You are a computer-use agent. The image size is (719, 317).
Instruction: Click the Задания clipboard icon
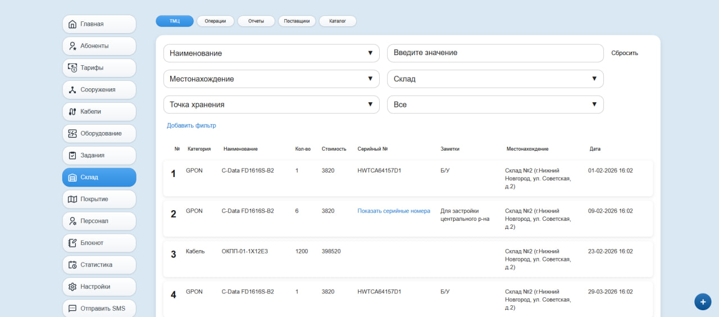(72, 156)
